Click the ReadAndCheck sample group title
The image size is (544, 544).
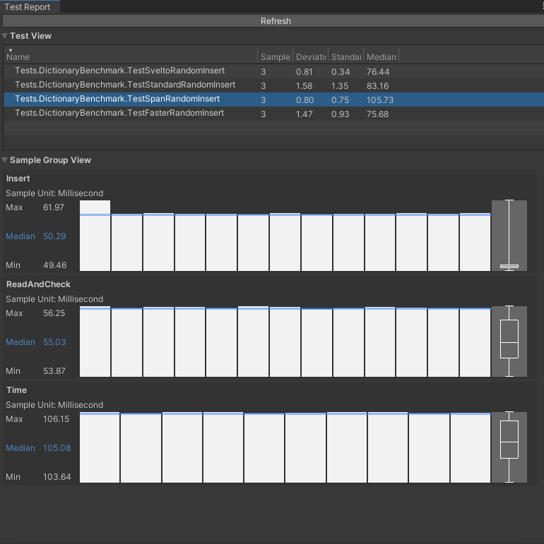[x=38, y=284]
